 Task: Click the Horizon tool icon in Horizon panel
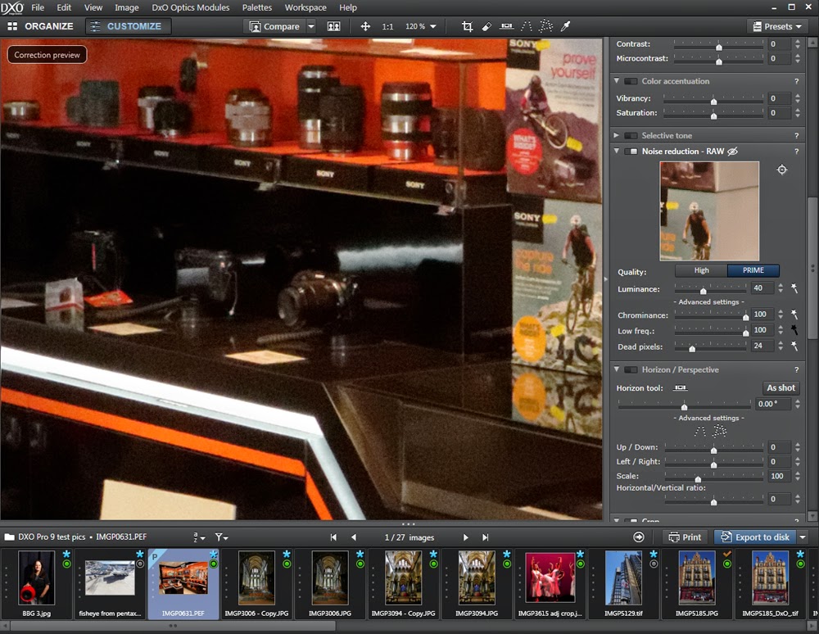coord(680,387)
